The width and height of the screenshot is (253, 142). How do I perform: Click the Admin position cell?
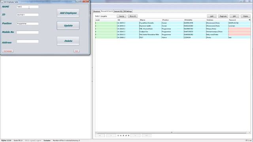(x=173, y=37)
